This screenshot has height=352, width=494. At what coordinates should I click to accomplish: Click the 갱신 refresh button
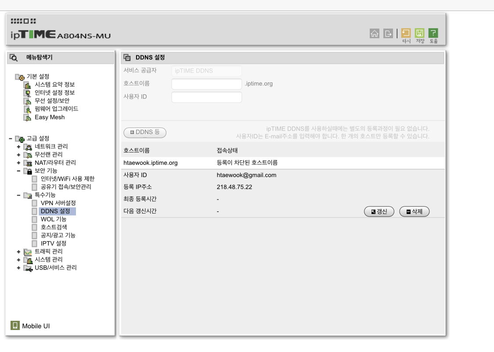click(x=379, y=211)
